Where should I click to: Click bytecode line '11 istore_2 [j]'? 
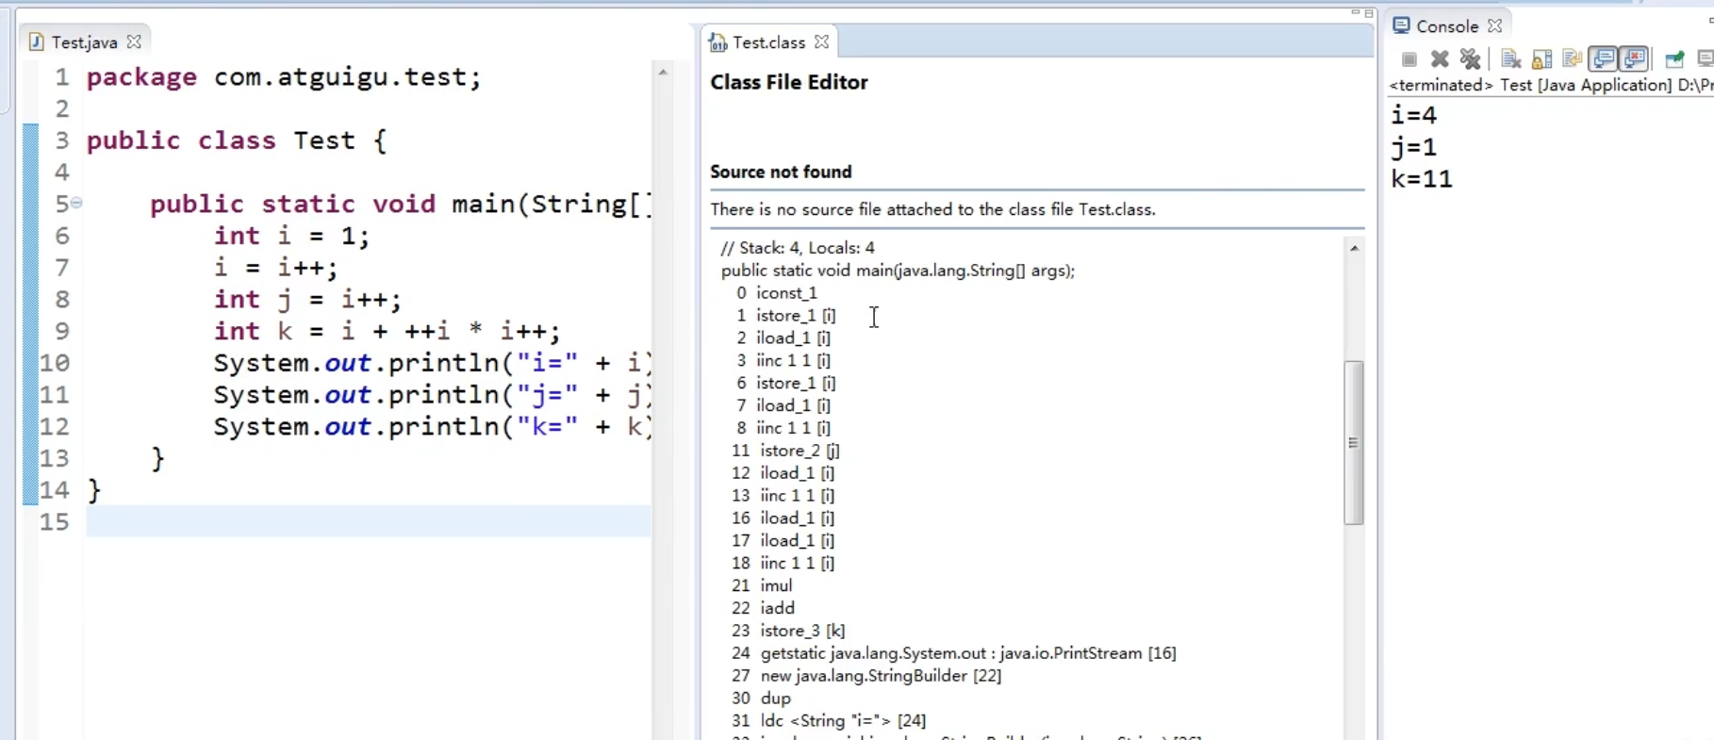(785, 451)
